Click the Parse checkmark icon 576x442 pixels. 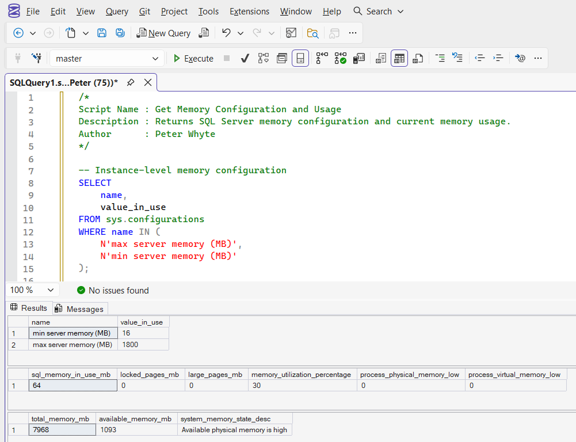245,58
